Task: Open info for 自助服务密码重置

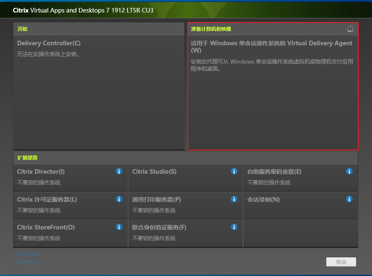Action: [349, 171]
